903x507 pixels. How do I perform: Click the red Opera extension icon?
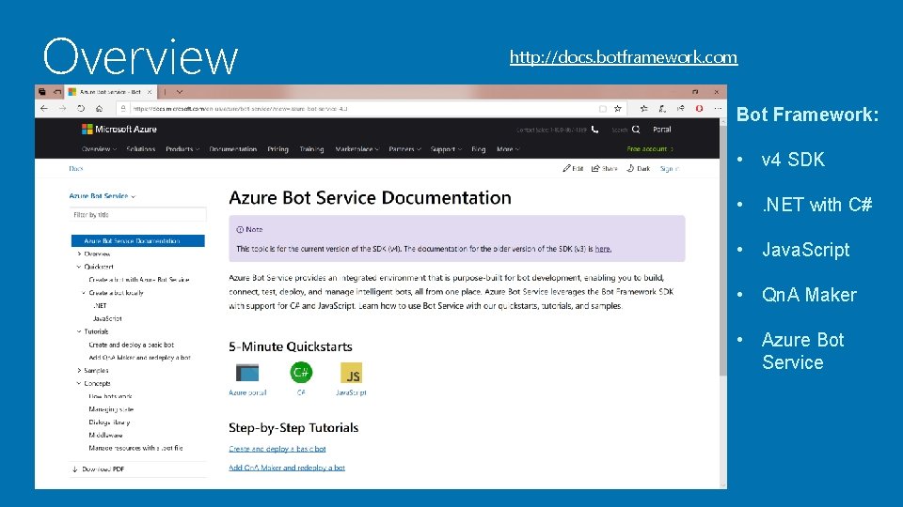click(x=699, y=108)
